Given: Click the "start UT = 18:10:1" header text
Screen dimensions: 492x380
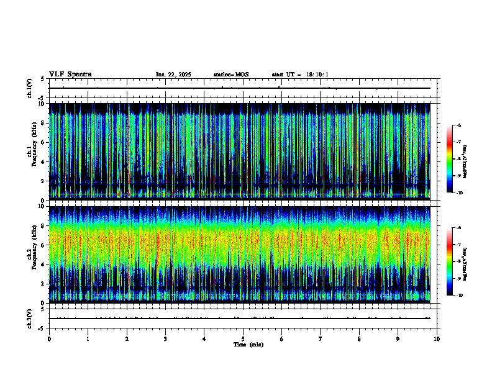Looking at the screenshot, I should (300, 75).
